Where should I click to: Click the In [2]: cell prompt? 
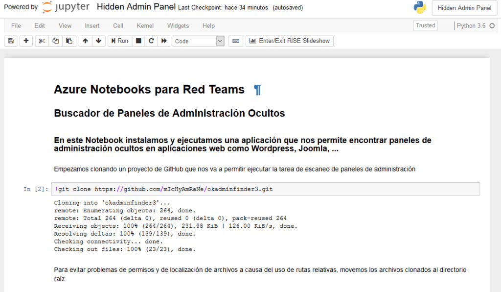[x=36, y=189]
